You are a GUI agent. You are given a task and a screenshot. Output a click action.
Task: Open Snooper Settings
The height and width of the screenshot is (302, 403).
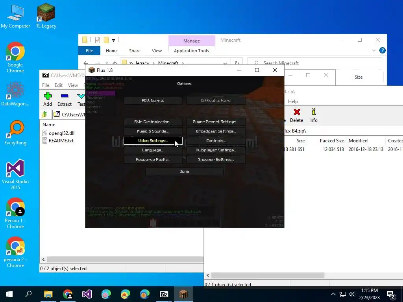(x=216, y=160)
